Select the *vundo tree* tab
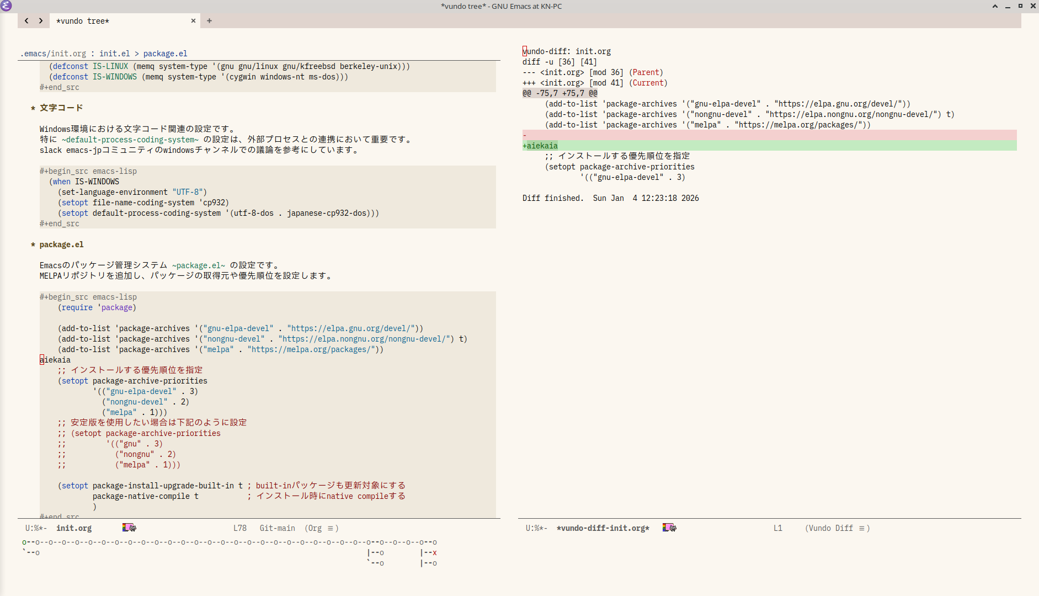The height and width of the screenshot is (596, 1039). pos(125,21)
